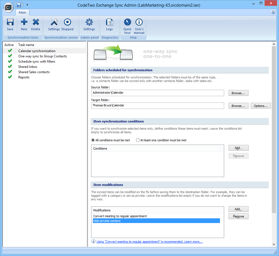279x256 pixels.
Task: Click the quick access save icon
Action: tap(19, 5)
